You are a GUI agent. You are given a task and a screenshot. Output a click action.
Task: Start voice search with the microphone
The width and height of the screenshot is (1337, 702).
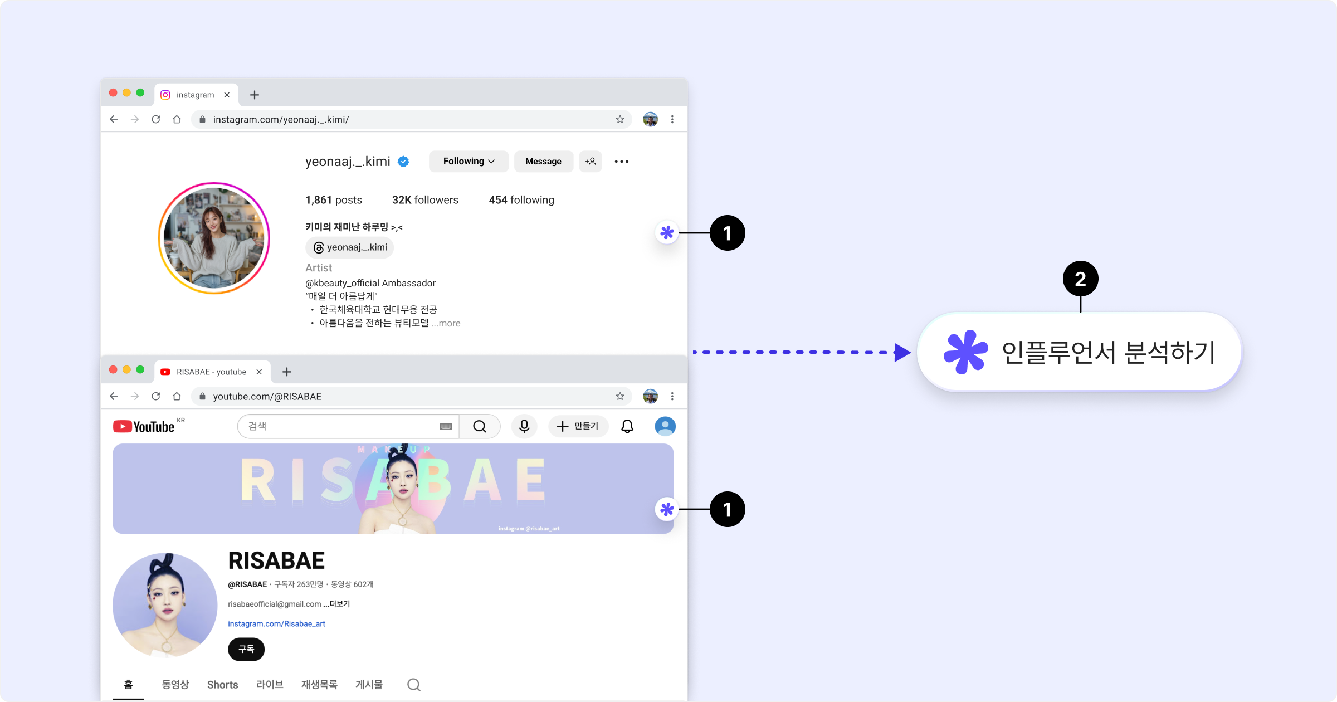[x=524, y=426]
